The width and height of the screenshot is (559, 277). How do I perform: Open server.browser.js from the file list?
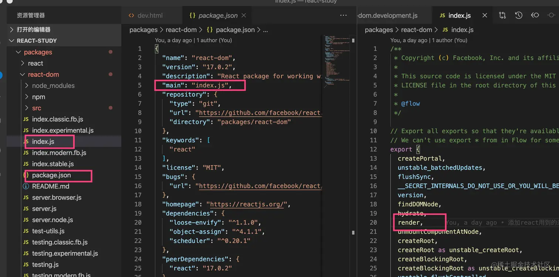pyautogui.click(x=57, y=197)
